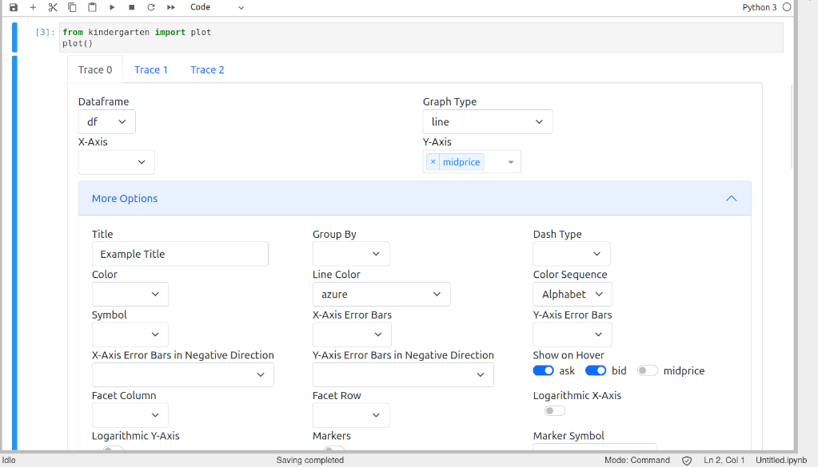Disable the ask hover toggle
The height and width of the screenshot is (467, 818).
[x=544, y=370]
